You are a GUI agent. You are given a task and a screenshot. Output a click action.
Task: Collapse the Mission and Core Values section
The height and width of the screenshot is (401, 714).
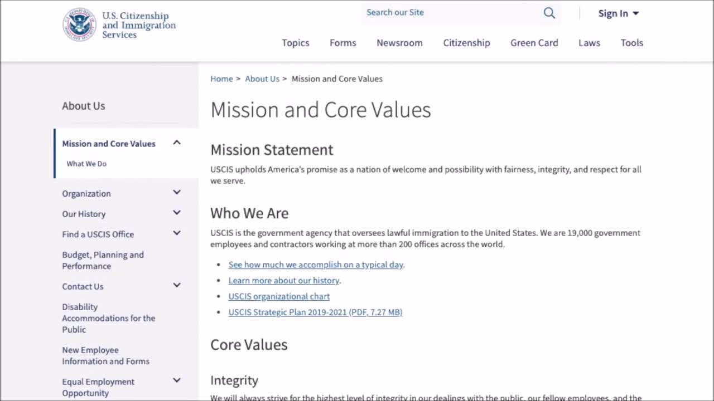pyautogui.click(x=177, y=143)
